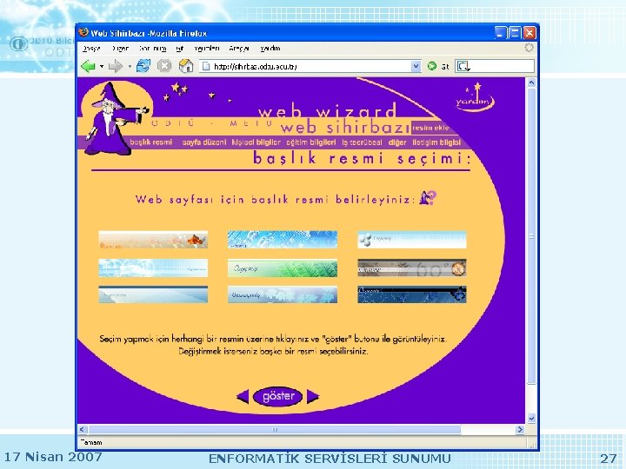The height and width of the screenshot is (469, 626).
Task: Click the vertical scrollbar down arrow
Action: tap(531, 419)
